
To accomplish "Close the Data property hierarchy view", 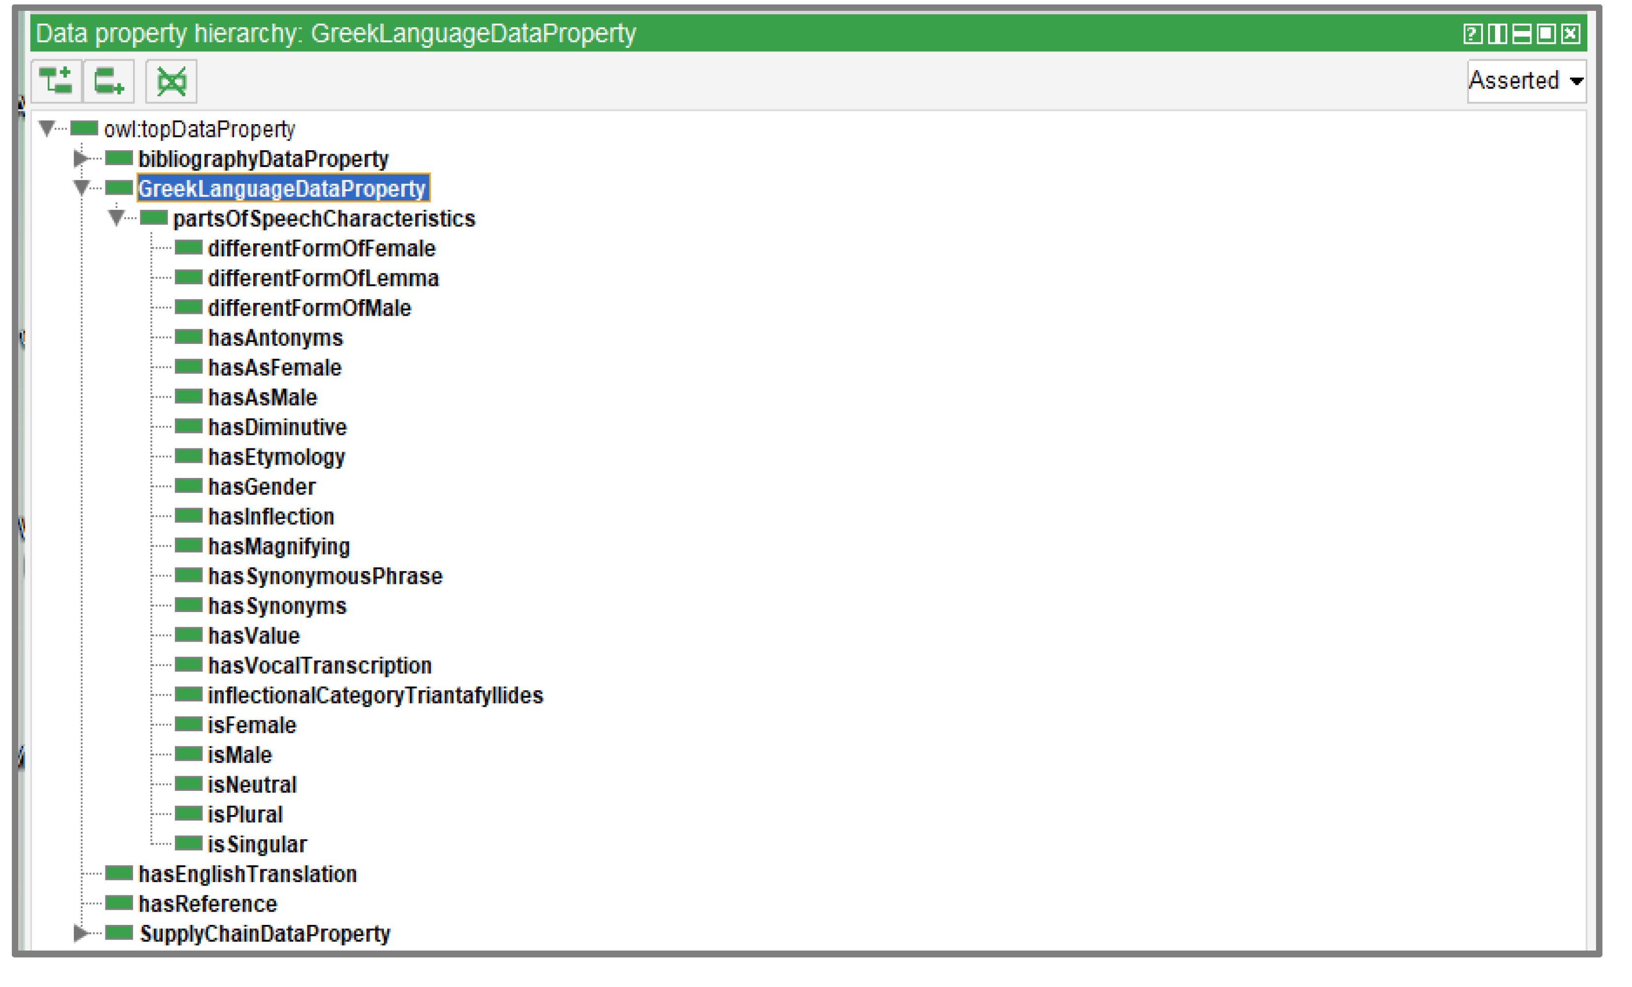I will pos(1570,34).
